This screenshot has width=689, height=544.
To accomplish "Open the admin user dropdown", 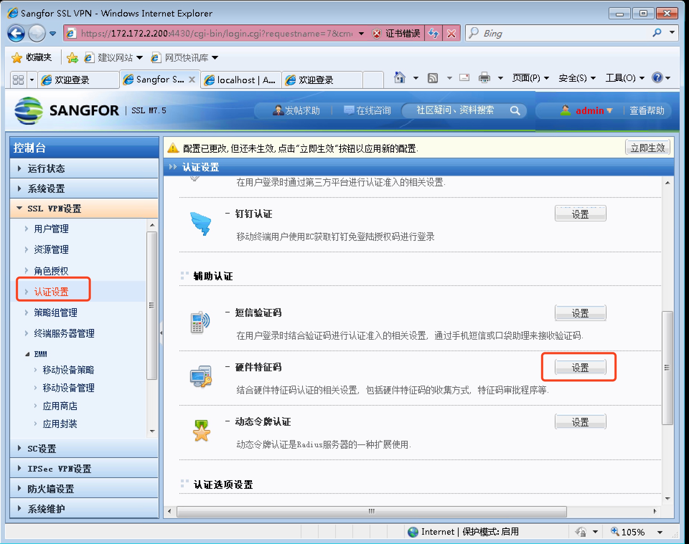I will tap(594, 111).
